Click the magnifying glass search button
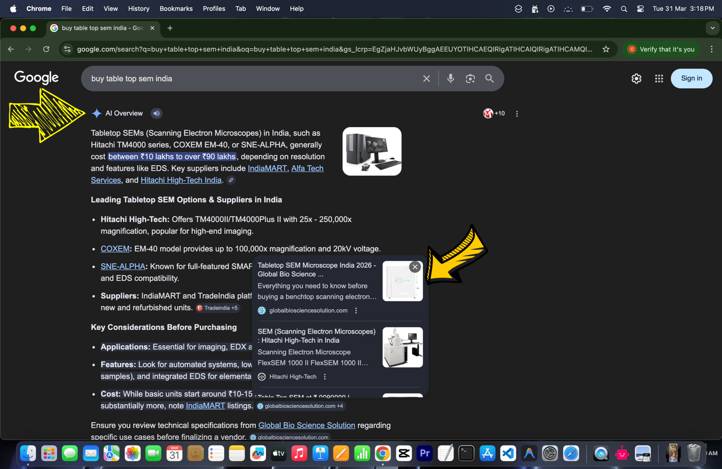 pos(490,78)
